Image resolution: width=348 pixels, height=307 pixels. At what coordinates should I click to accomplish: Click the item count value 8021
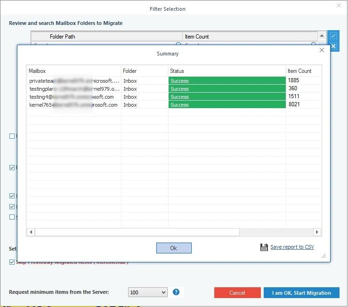[x=294, y=104]
